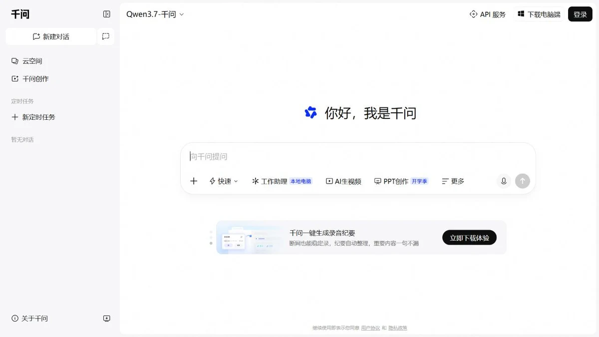Collapse the sidebar with panel icon
Image resolution: width=599 pixels, height=337 pixels.
106,14
